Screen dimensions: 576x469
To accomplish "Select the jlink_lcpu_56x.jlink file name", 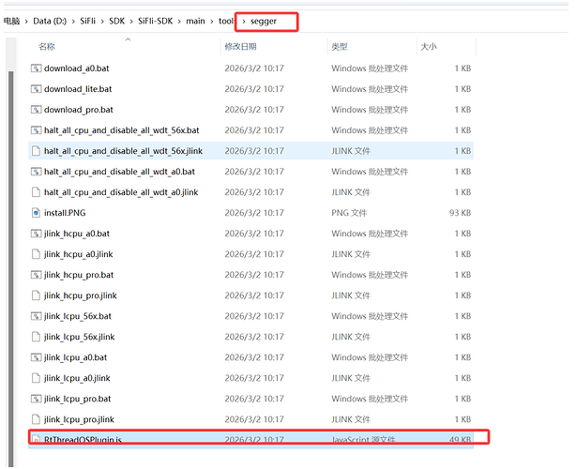I will pyautogui.click(x=80, y=337).
